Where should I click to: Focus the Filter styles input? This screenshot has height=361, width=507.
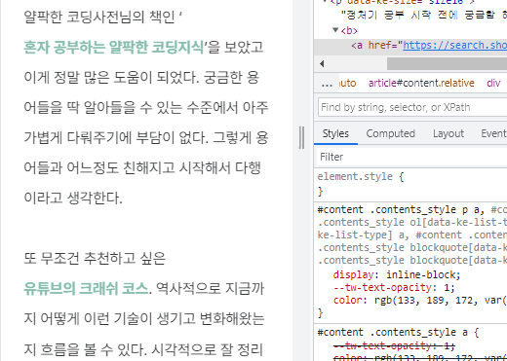point(411,157)
